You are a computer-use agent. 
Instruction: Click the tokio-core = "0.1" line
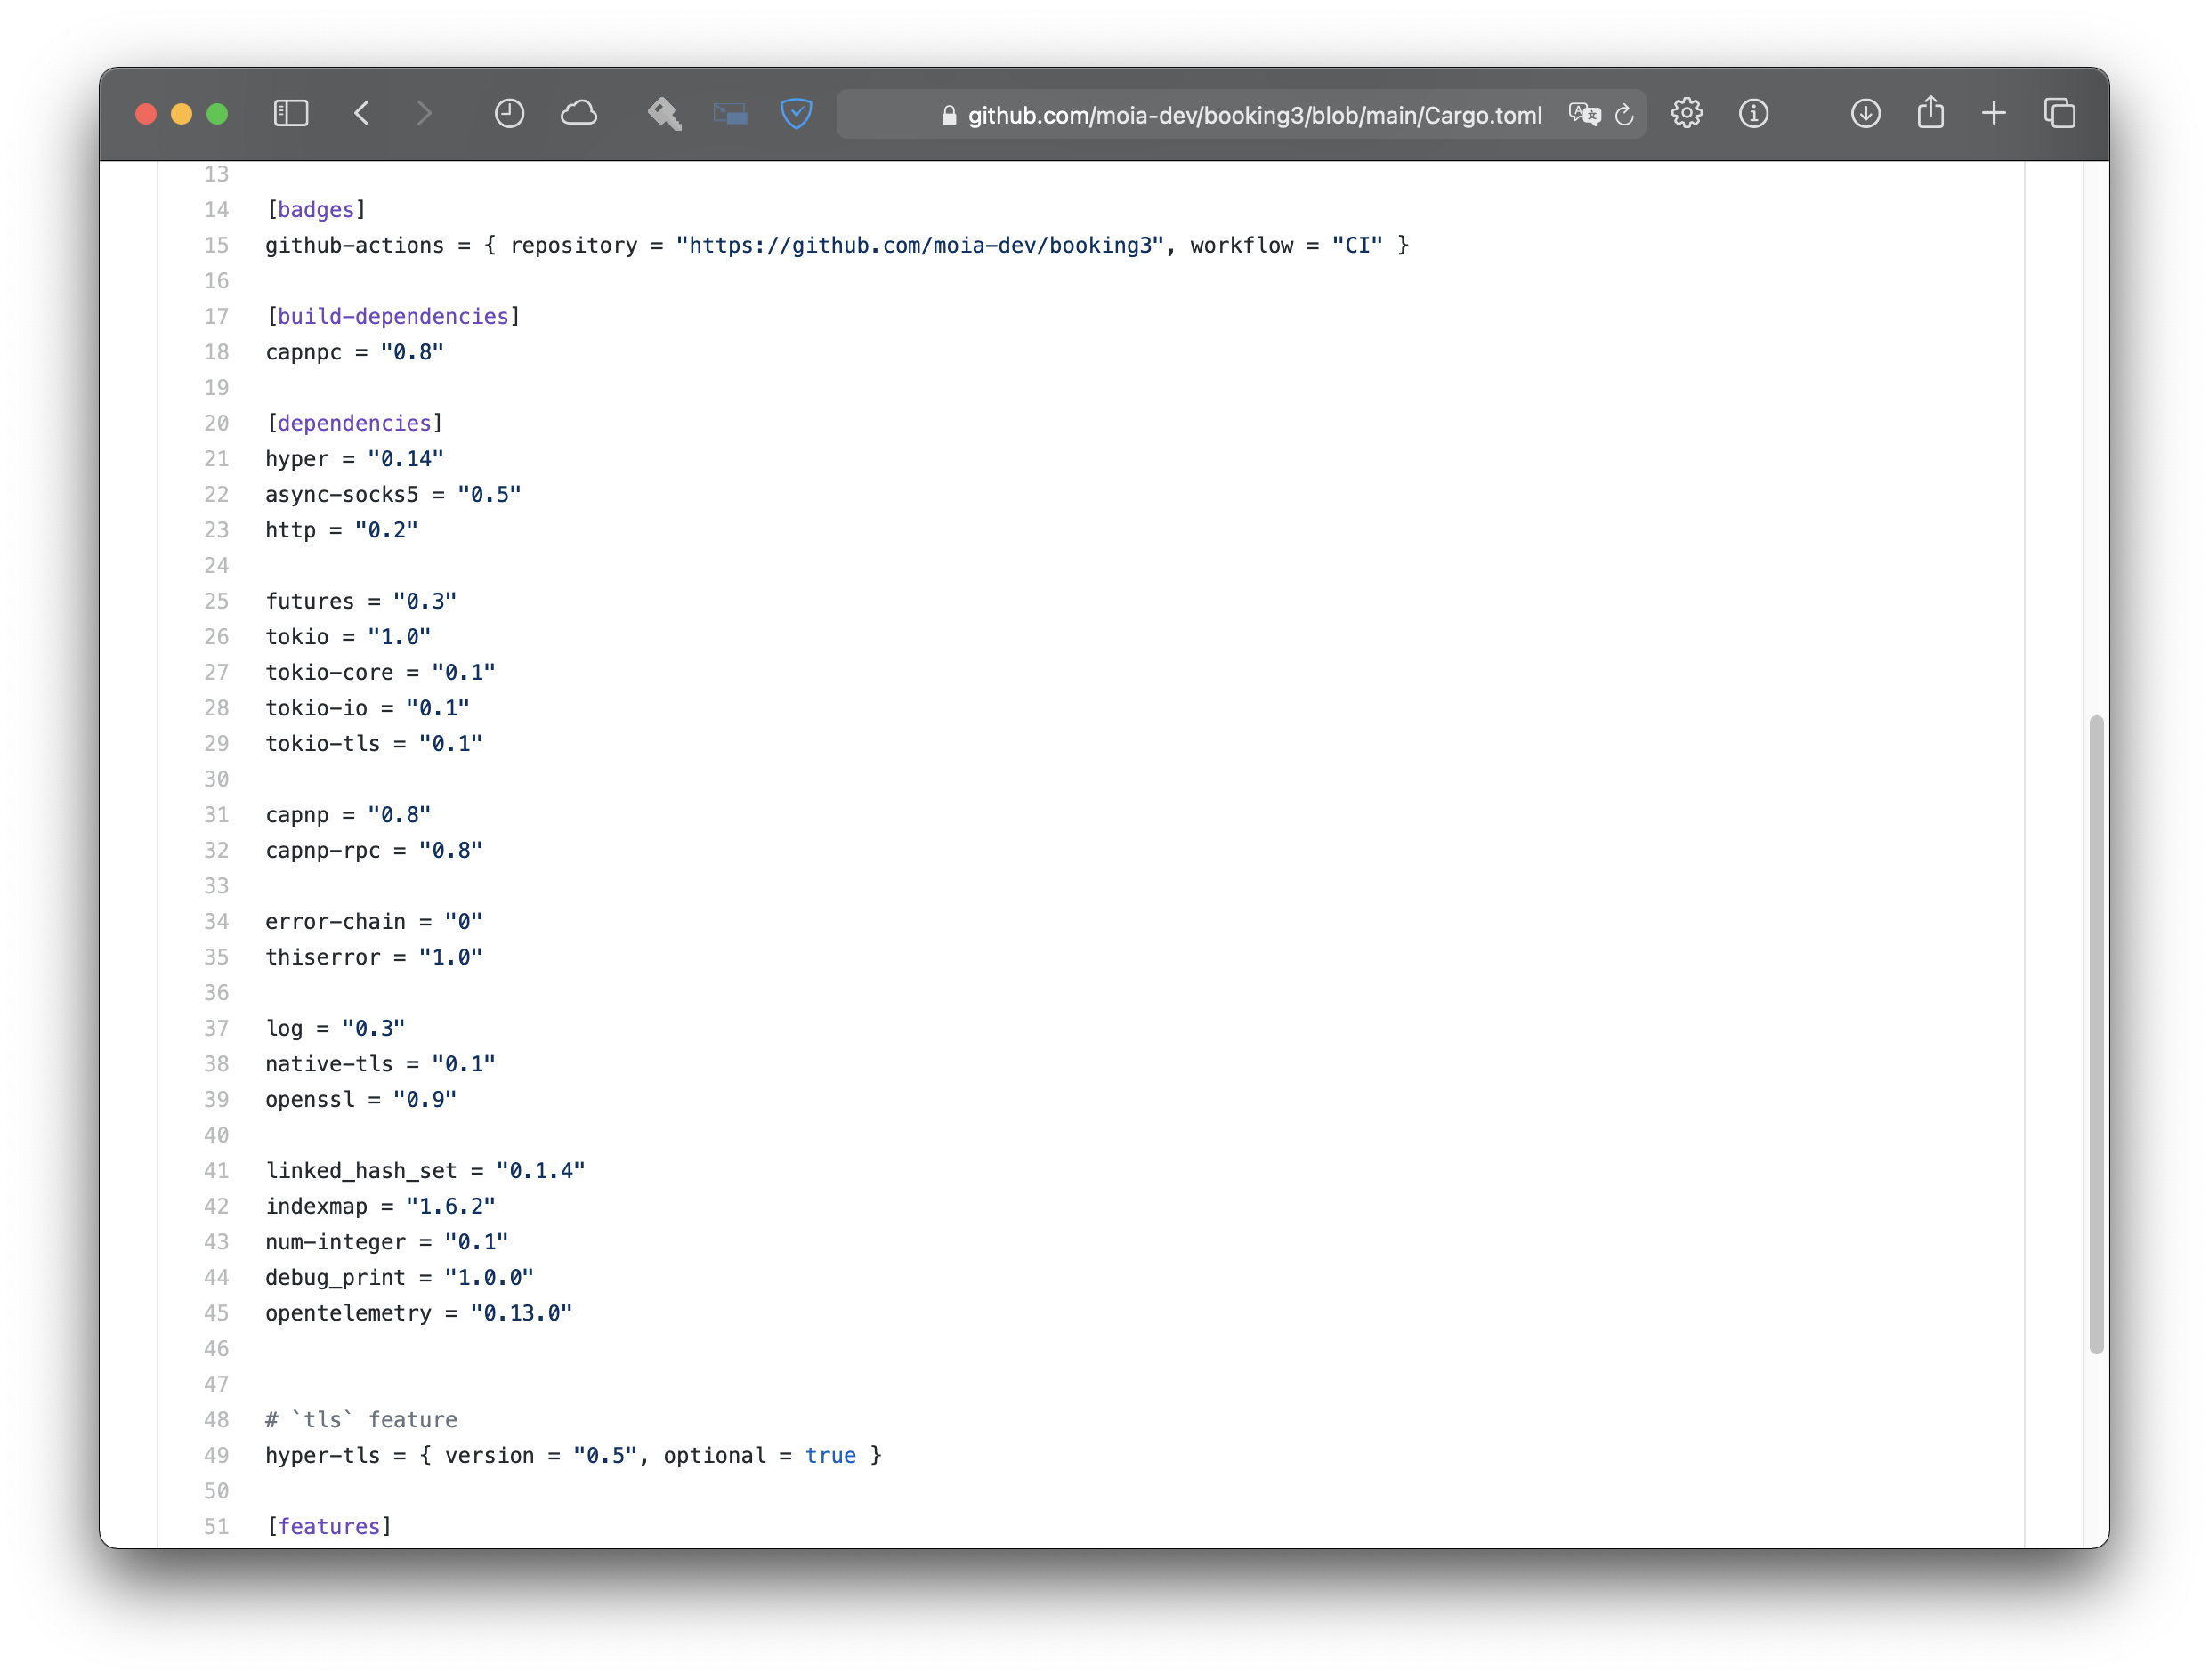pyautogui.click(x=380, y=672)
